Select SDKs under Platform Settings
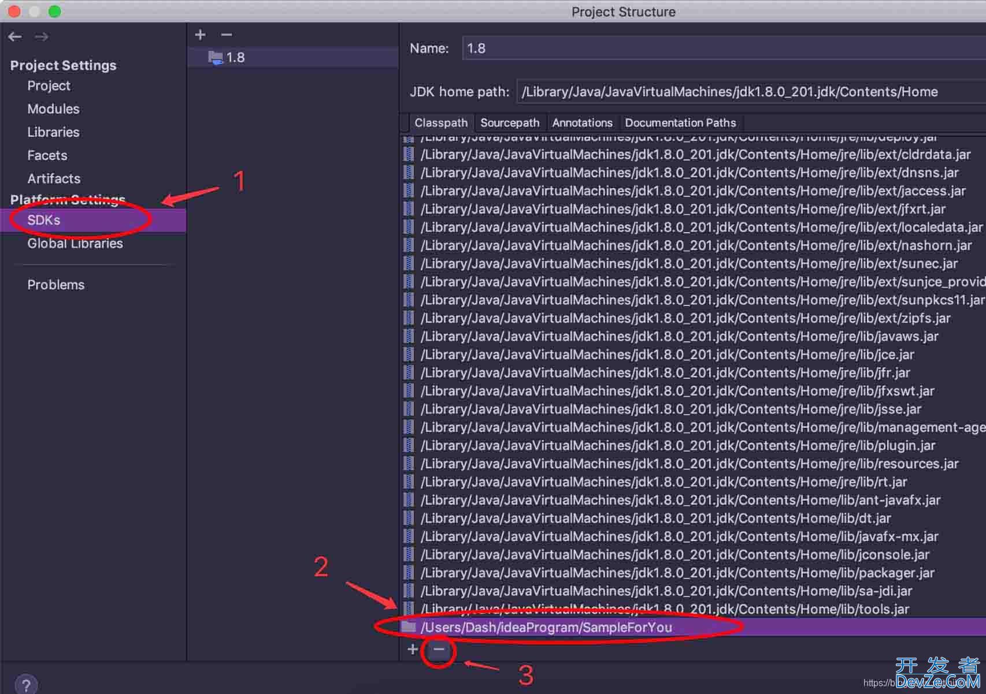The width and height of the screenshot is (986, 694). [x=93, y=220]
